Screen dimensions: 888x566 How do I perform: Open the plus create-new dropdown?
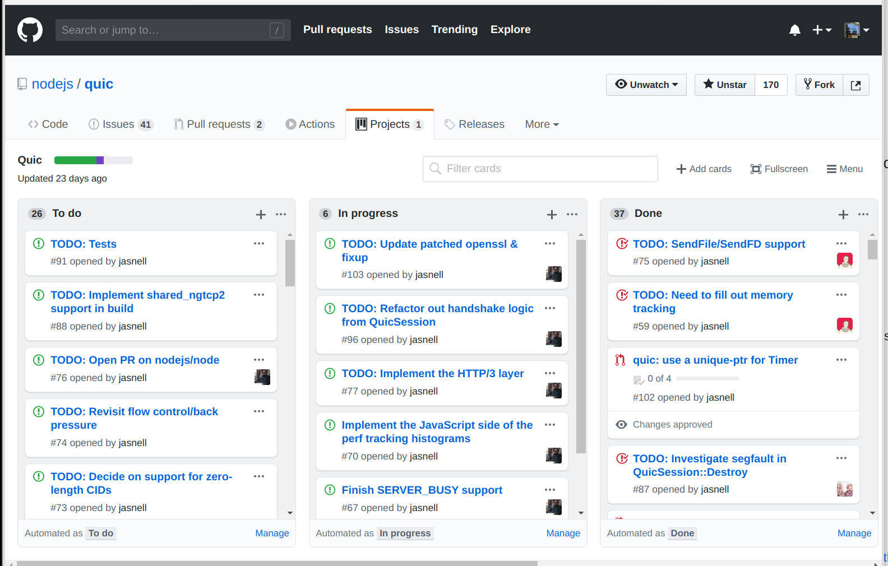pos(822,30)
